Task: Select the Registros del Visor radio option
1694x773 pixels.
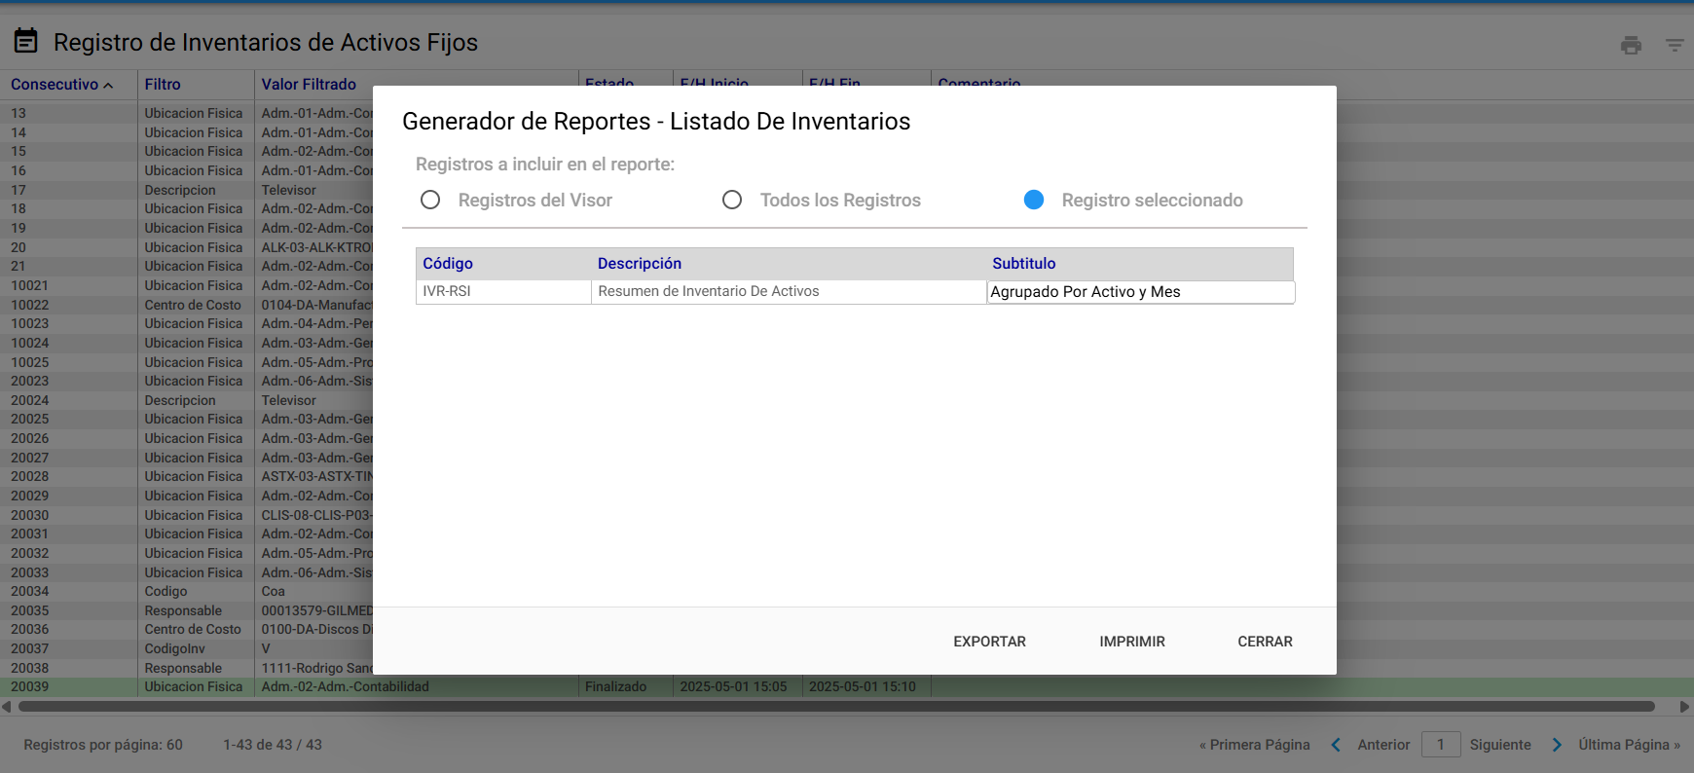Action: (430, 200)
